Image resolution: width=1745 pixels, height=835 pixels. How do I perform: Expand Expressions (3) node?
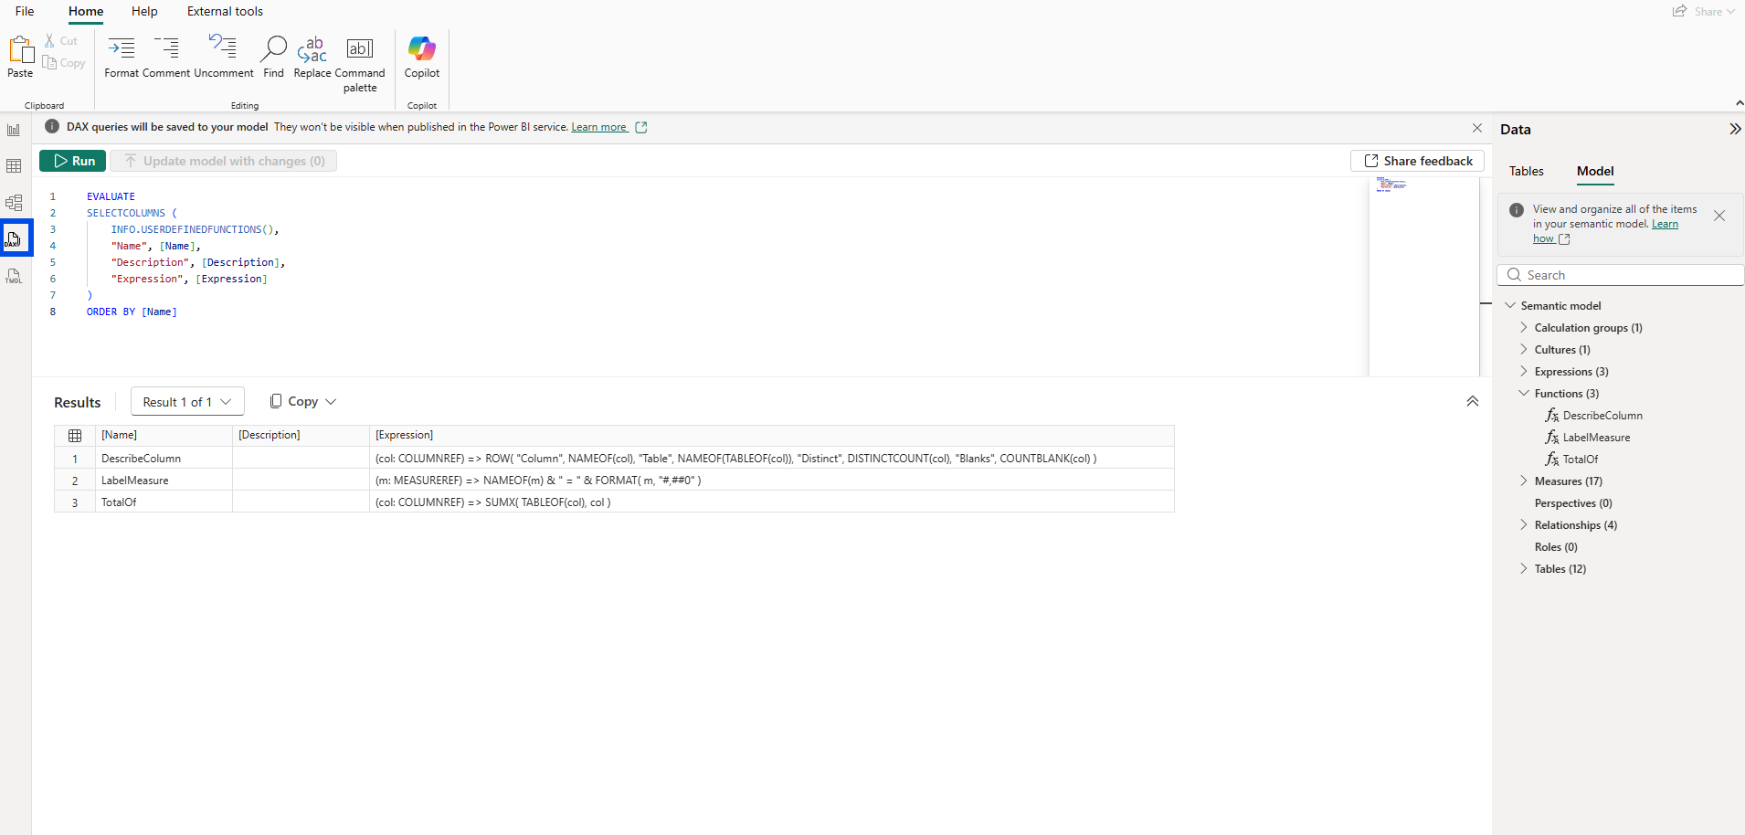click(x=1524, y=372)
